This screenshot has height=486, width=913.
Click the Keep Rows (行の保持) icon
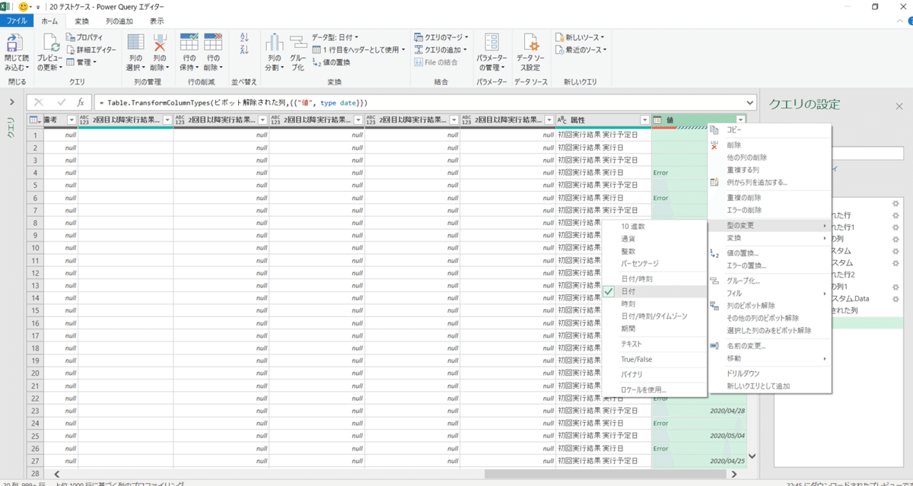(x=189, y=43)
